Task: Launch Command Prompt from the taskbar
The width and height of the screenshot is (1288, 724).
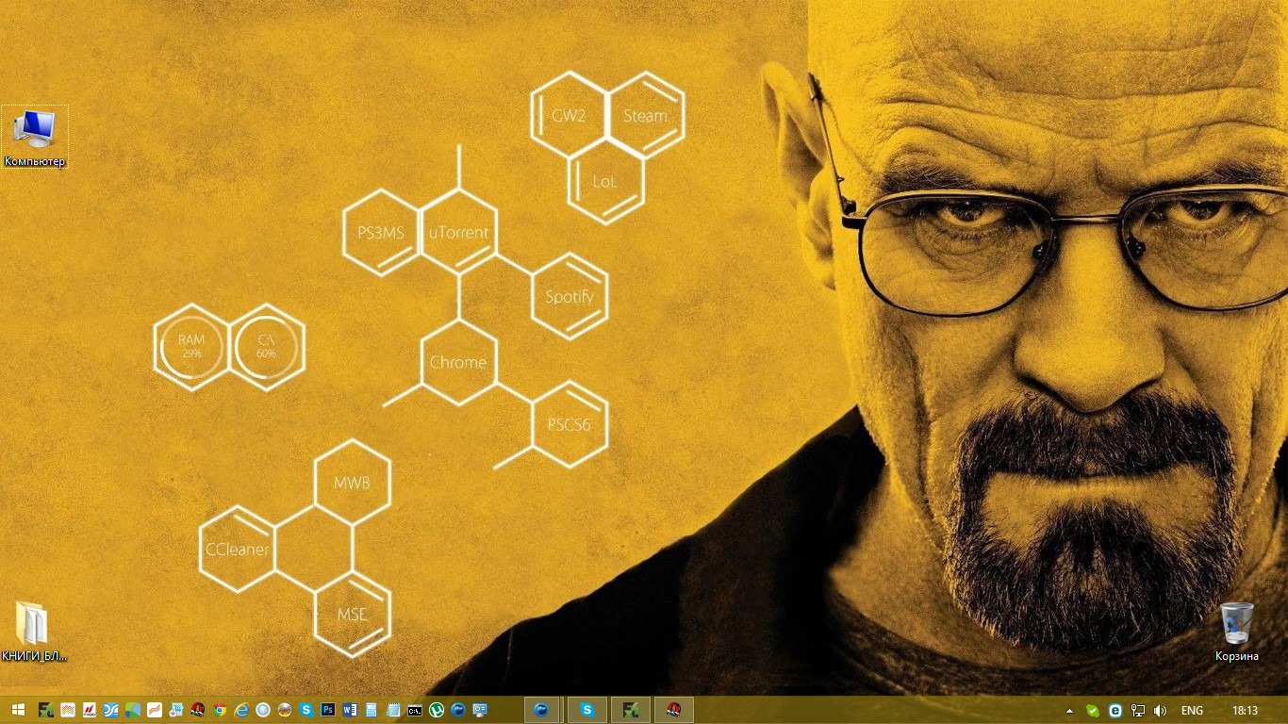Action: coord(415,710)
